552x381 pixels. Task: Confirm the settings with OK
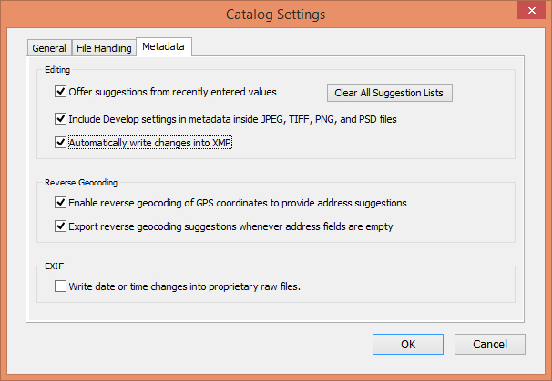click(408, 344)
